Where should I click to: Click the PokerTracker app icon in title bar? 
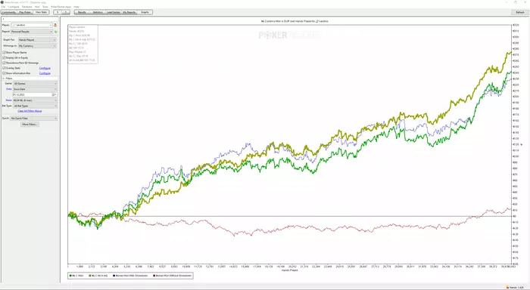2,2
